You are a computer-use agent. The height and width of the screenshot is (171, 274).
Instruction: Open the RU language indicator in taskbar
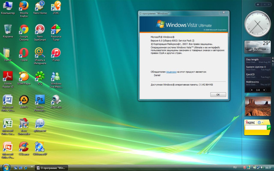click(x=235, y=168)
